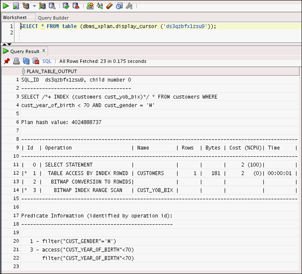
Task: Click the Run Script icon
Action: click(x=16, y=6)
